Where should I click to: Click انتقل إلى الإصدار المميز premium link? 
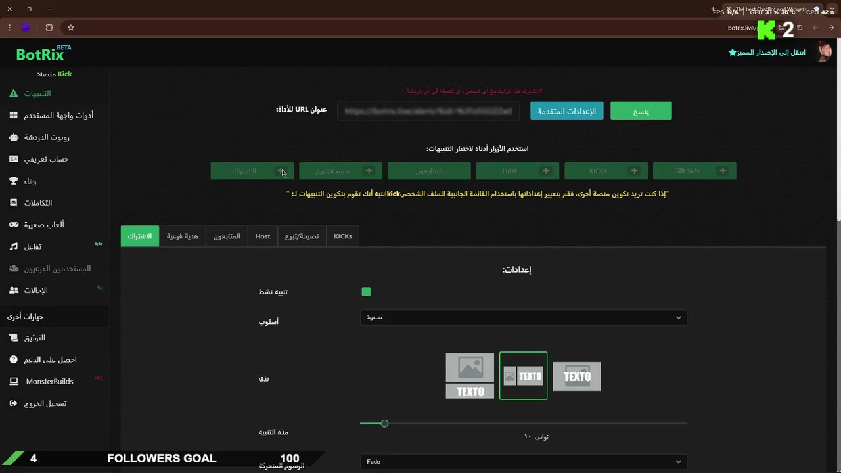click(767, 52)
